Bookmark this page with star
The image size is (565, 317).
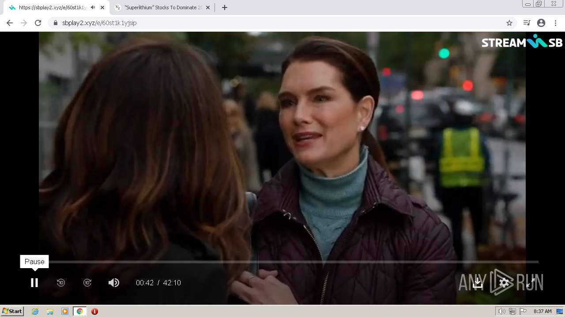[x=509, y=23]
